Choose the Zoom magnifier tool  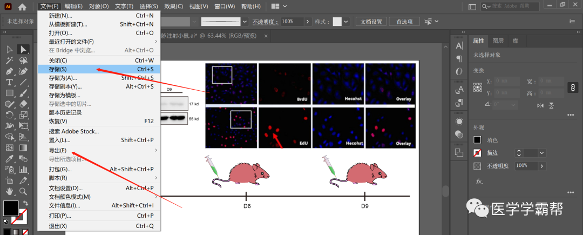[23, 191]
